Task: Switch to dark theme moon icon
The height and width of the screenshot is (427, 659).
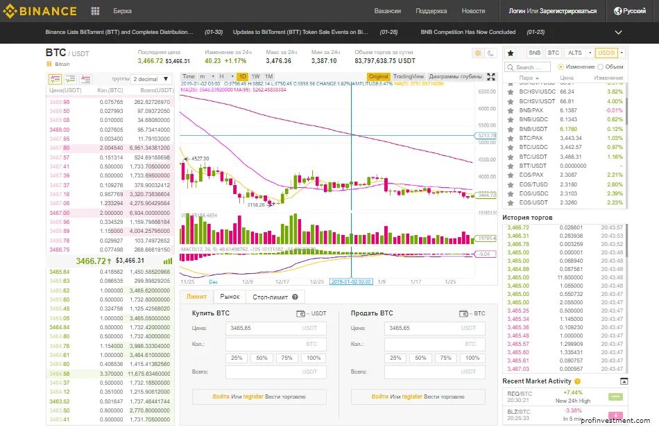Action: pyautogui.click(x=490, y=53)
